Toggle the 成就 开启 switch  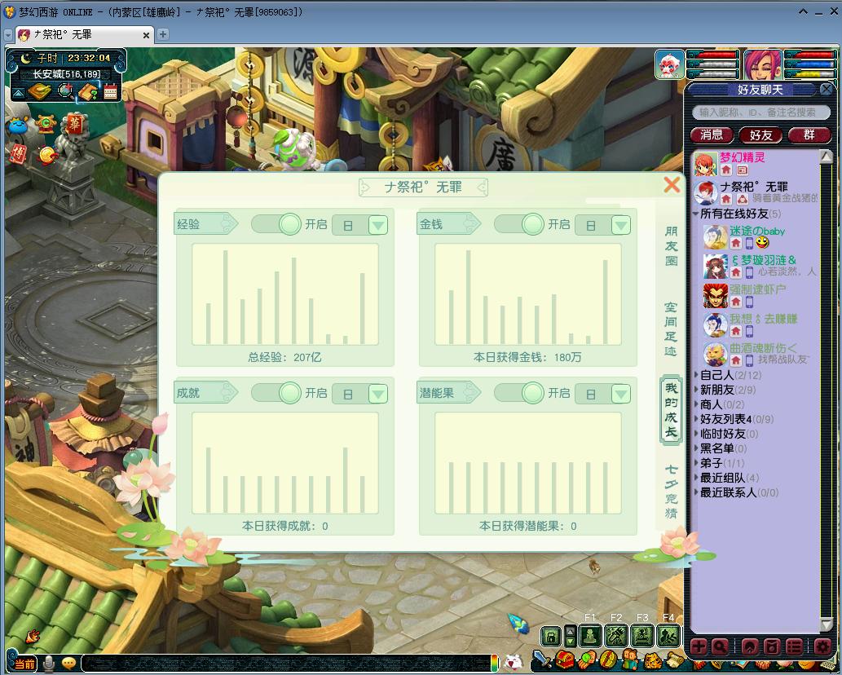[x=276, y=393]
